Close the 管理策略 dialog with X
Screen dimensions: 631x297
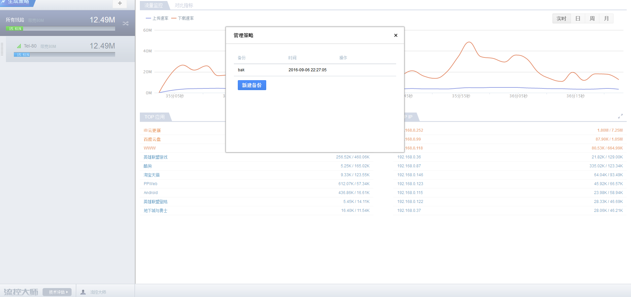[396, 35]
